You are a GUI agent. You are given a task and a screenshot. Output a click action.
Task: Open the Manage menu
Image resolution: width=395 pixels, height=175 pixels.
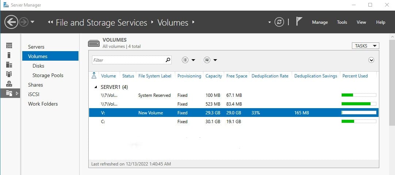(x=320, y=22)
